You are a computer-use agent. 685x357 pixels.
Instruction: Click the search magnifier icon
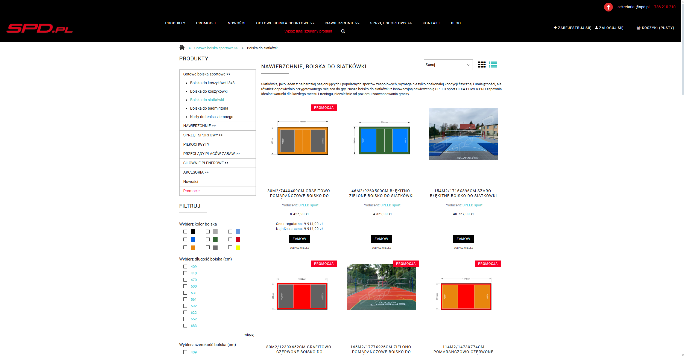point(343,31)
